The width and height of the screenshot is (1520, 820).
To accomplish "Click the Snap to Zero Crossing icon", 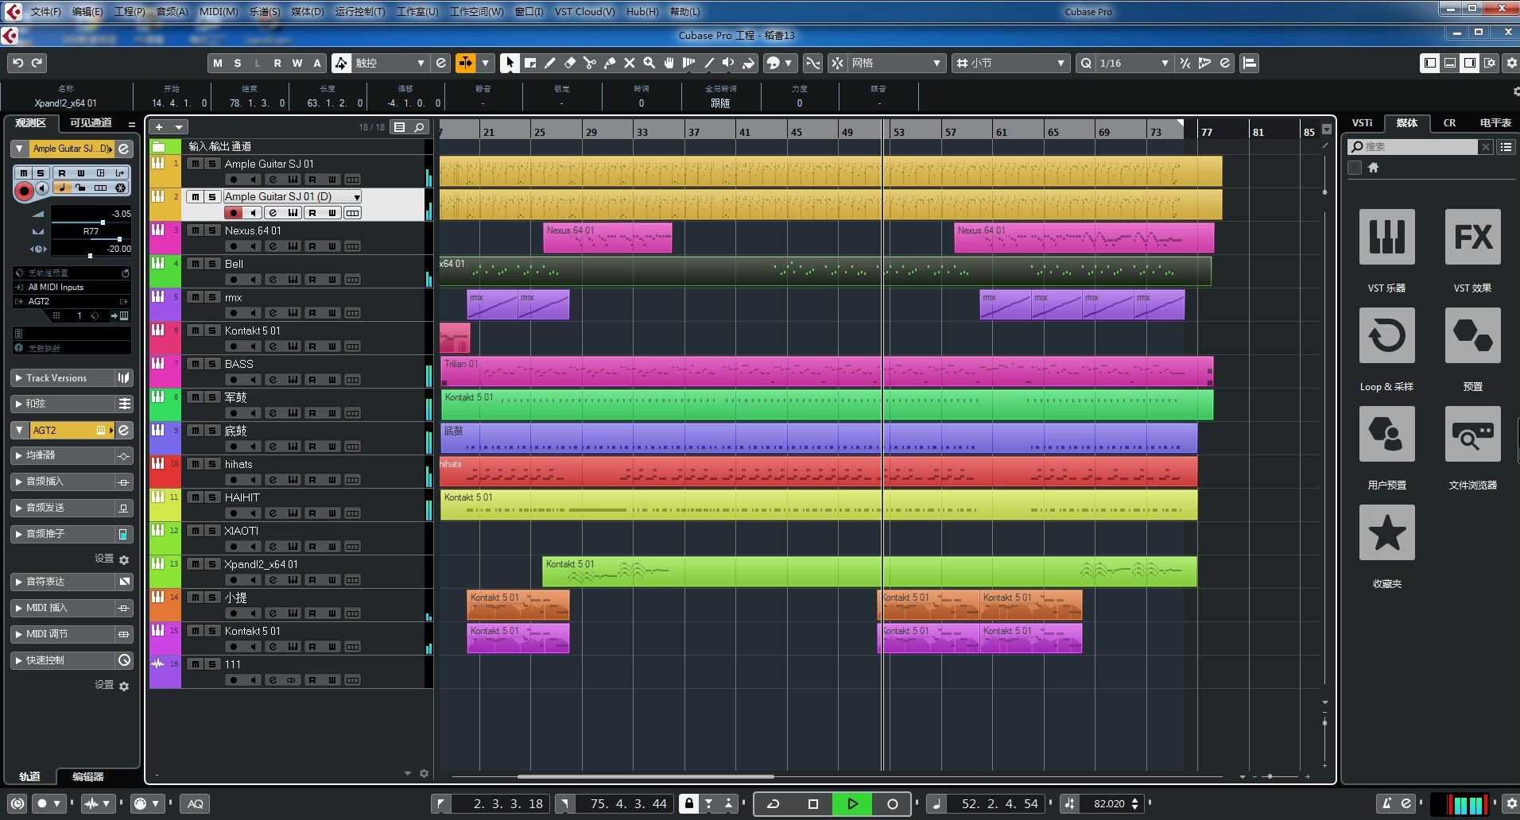I will pos(812,63).
